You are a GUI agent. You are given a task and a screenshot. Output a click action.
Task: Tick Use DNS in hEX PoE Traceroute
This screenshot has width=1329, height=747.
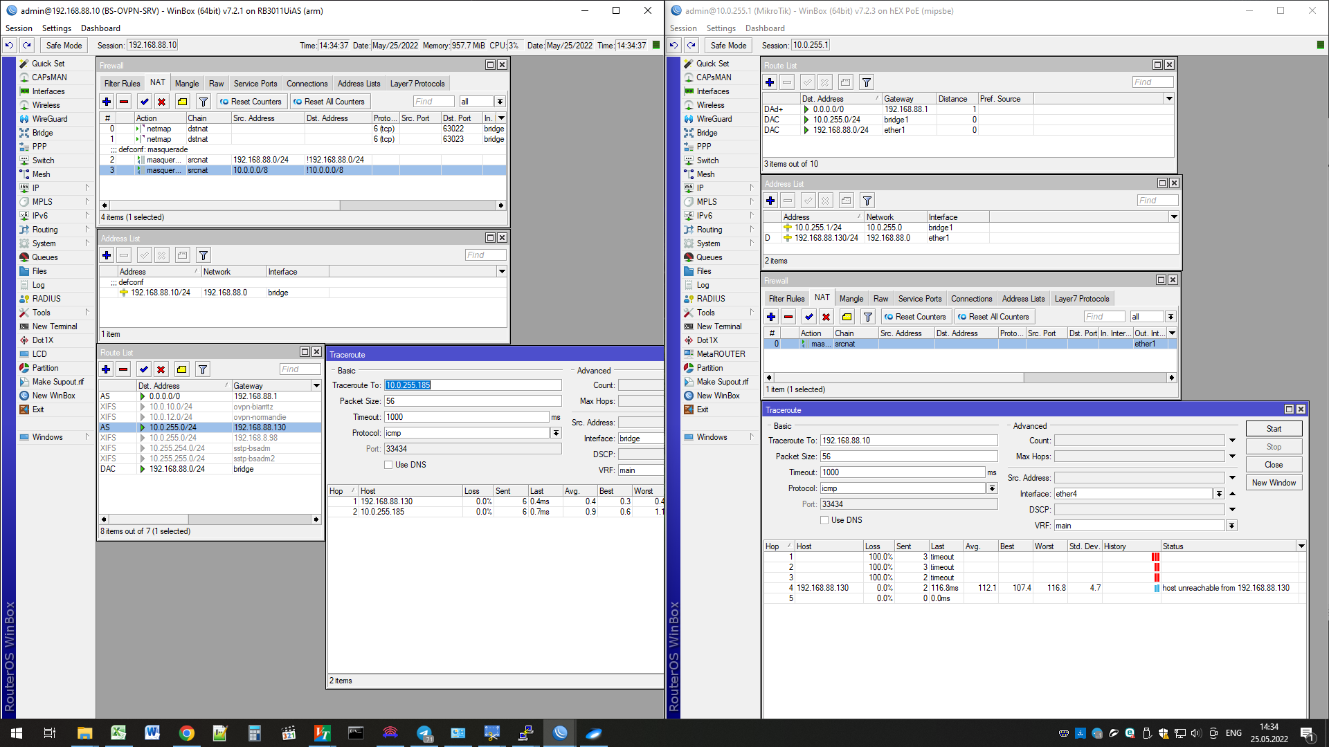tap(824, 521)
